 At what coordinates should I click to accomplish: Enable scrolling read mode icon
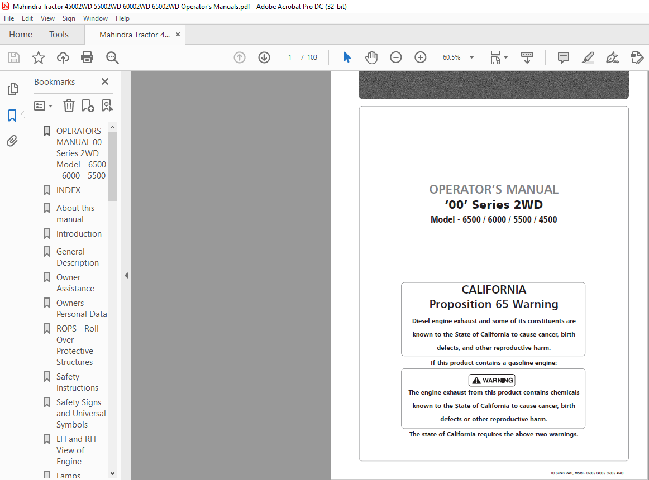pos(527,57)
